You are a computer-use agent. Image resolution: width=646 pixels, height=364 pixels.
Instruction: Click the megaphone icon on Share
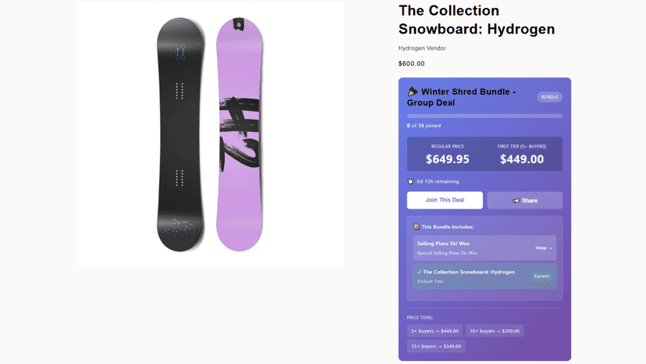coord(516,201)
